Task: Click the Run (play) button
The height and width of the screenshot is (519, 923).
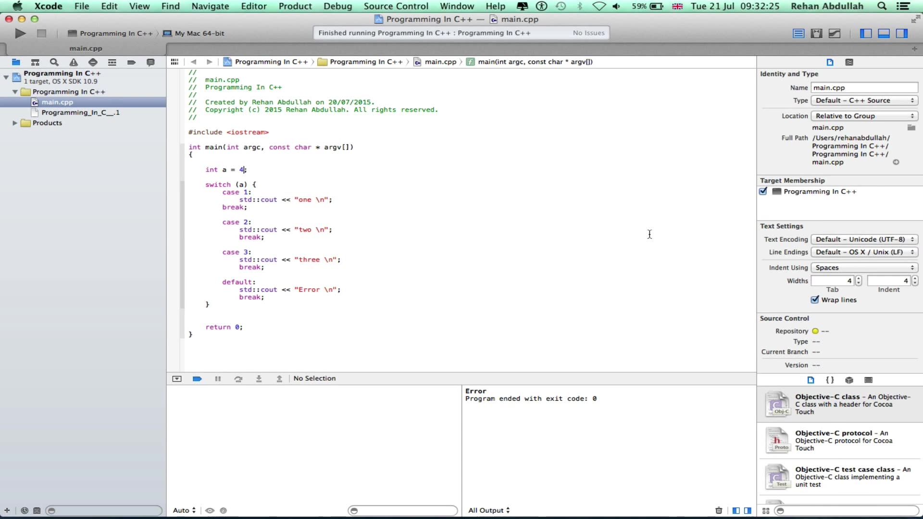Action: coord(20,33)
